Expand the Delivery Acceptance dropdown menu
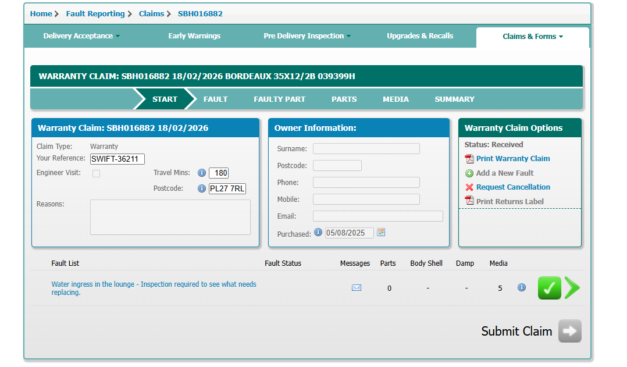 click(81, 36)
